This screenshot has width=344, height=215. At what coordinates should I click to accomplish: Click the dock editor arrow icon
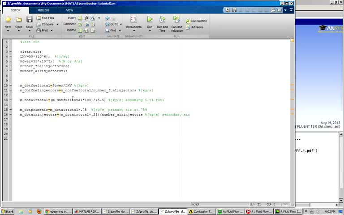[285, 10]
